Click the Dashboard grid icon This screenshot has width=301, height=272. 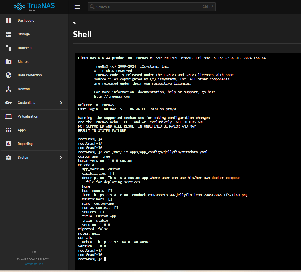[x=9, y=20]
